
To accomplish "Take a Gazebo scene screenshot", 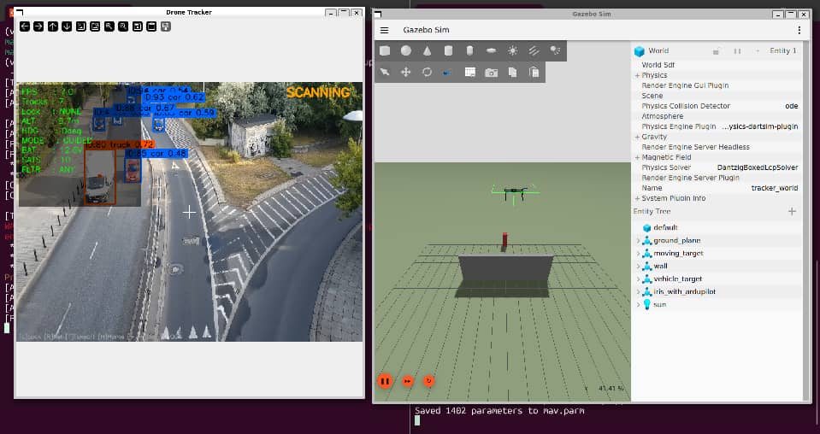I will point(491,73).
